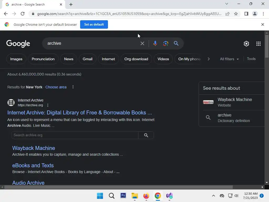Go to Google homepage via logo
The image size is (269, 202).
[x=18, y=44]
